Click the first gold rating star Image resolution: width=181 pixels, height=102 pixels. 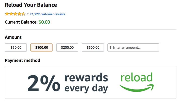(x=7, y=14)
